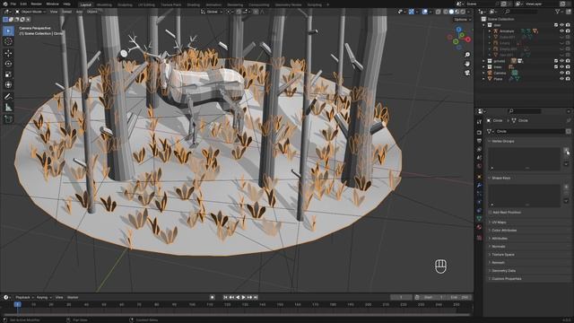Toggle viewport overlays

click(x=424, y=12)
